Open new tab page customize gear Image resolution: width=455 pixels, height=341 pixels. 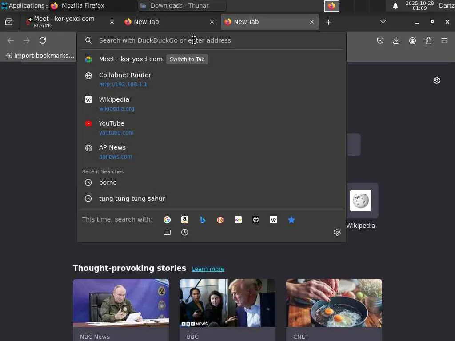point(436,80)
